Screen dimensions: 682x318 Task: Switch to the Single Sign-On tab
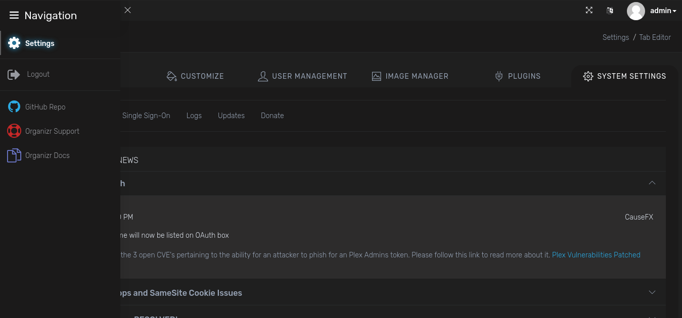[x=146, y=116]
